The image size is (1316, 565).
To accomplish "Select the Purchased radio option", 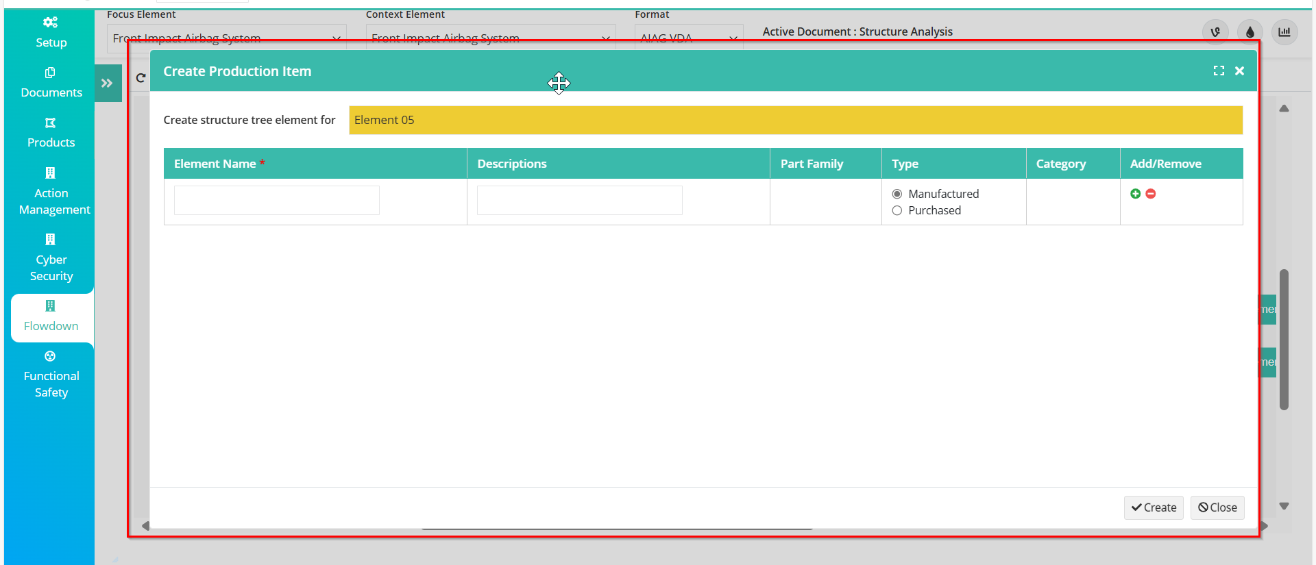I will (897, 210).
